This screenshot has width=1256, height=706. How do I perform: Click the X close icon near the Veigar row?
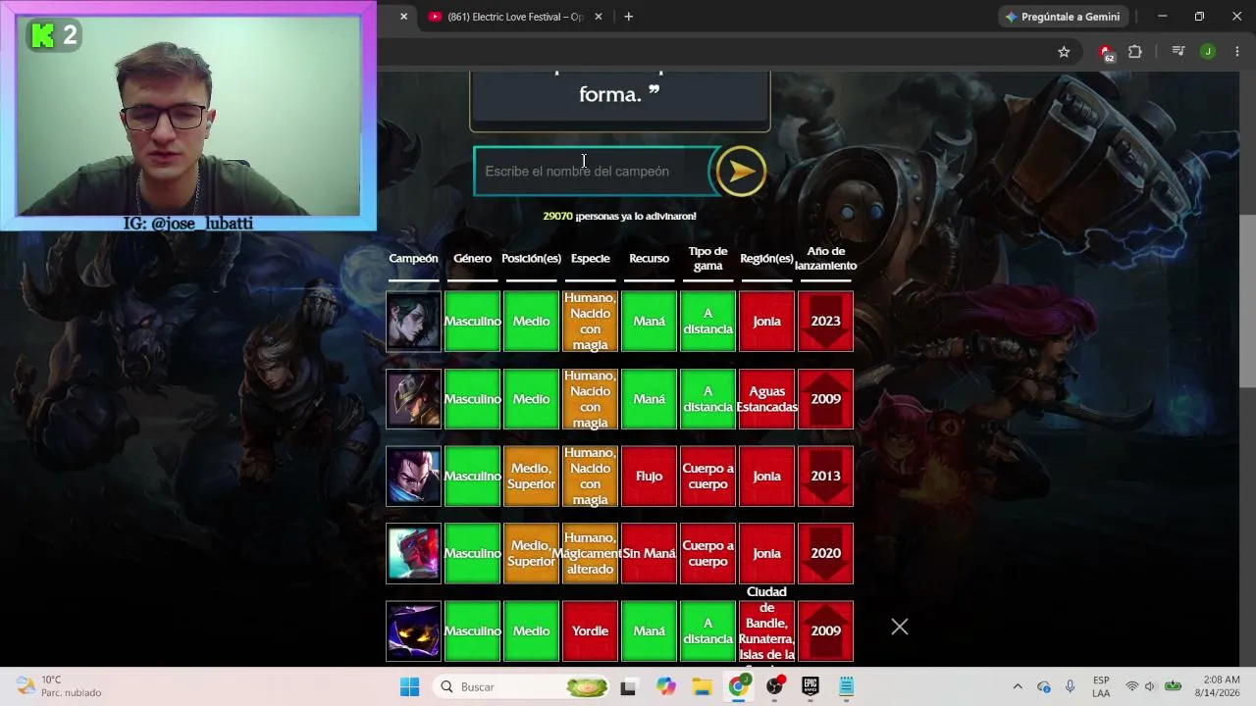coord(900,627)
